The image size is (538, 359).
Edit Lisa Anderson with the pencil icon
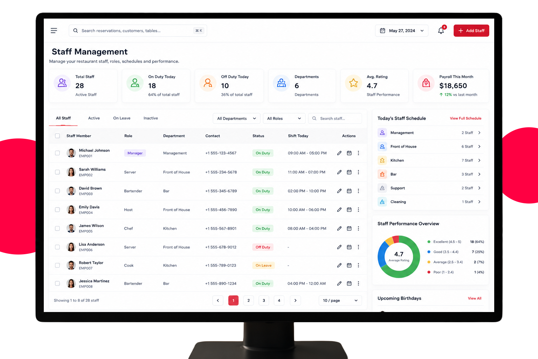tap(339, 247)
